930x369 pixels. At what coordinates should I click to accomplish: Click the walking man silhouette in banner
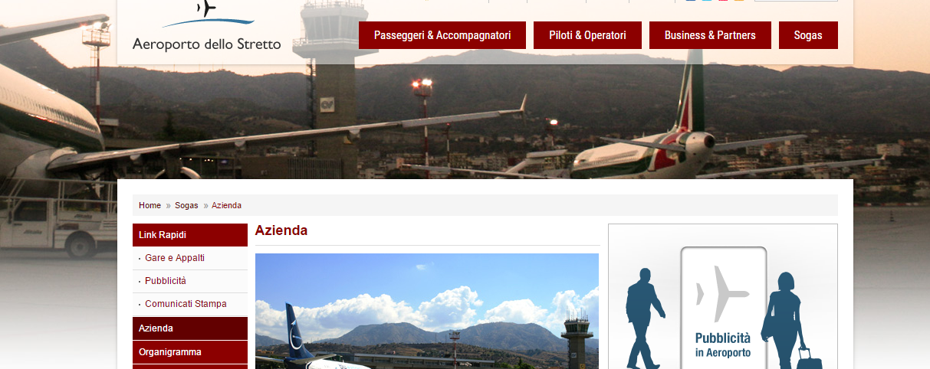644,318
